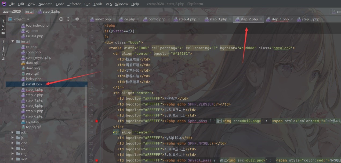Close the ce.php editor tab

click(x=138, y=19)
